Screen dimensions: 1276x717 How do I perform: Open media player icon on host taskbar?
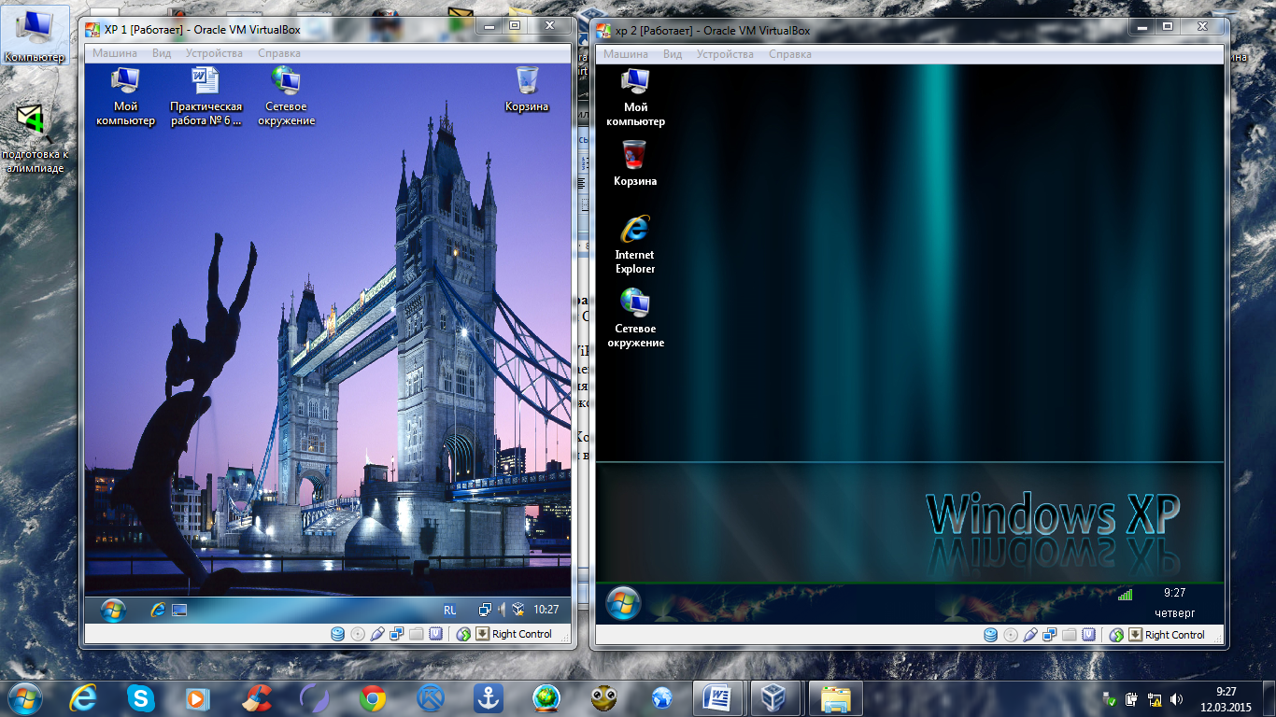tap(198, 697)
